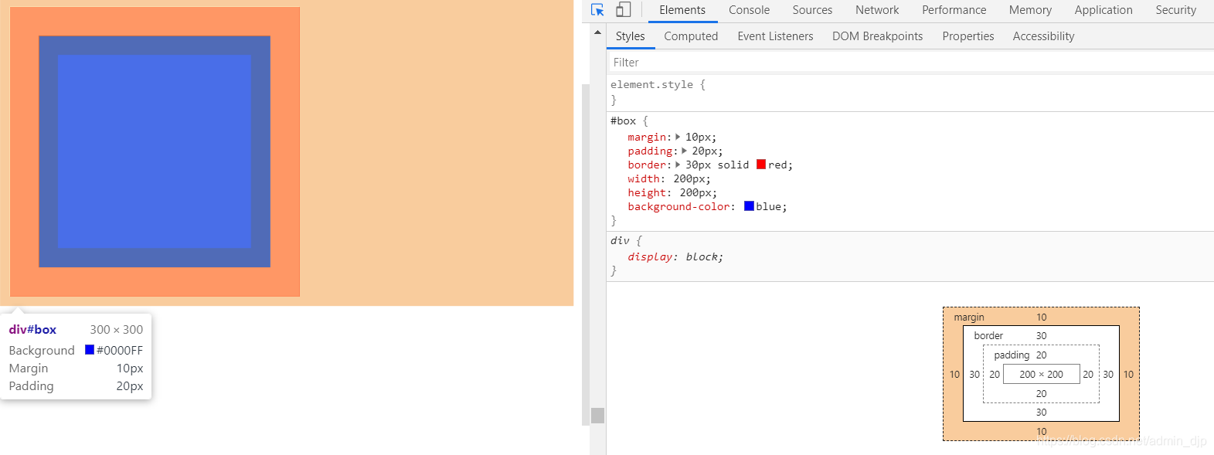The height and width of the screenshot is (455, 1214).
Task: Select the blue content box on the page
Action: (155, 151)
